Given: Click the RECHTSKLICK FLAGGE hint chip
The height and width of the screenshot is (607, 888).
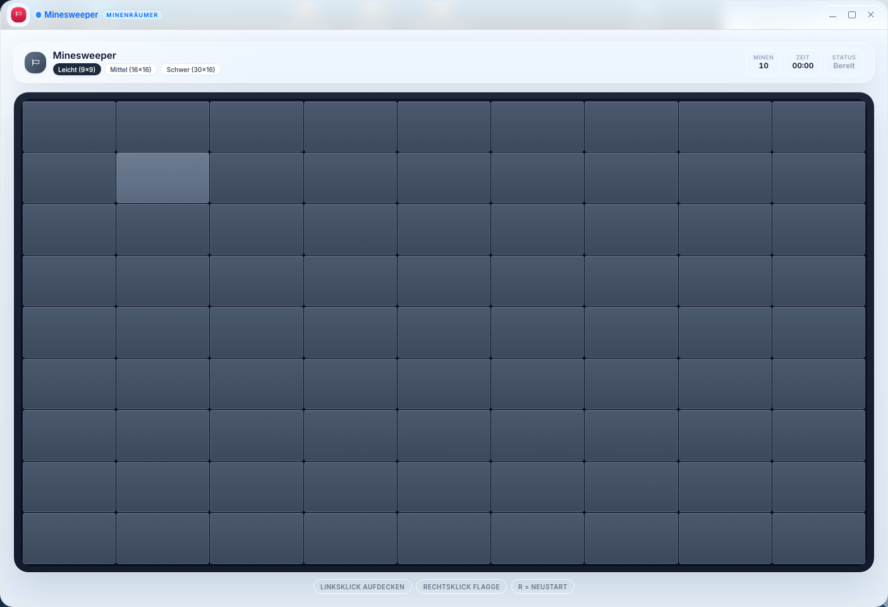Looking at the screenshot, I should 461,586.
